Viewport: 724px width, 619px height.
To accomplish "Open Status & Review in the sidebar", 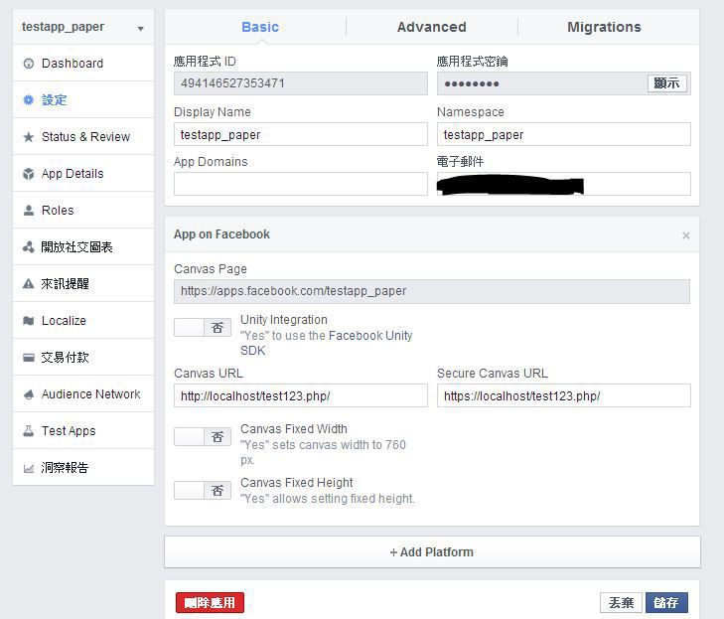I will click(x=83, y=137).
